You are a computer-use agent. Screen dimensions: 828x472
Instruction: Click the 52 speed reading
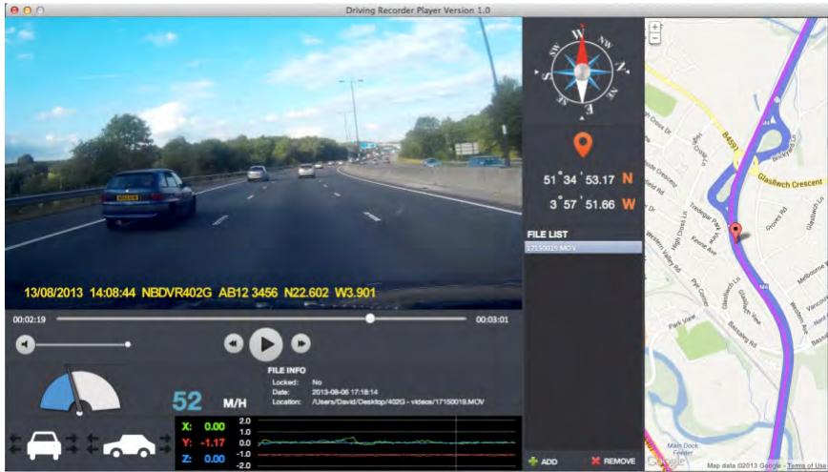(187, 401)
